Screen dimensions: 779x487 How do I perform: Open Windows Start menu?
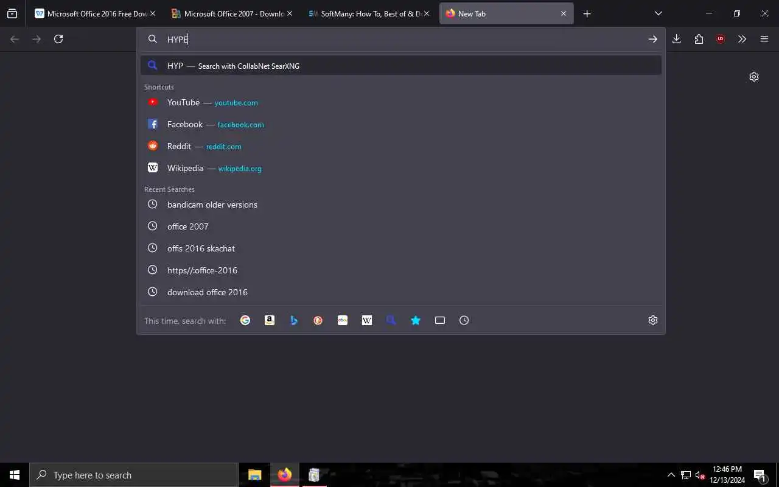tap(15, 475)
